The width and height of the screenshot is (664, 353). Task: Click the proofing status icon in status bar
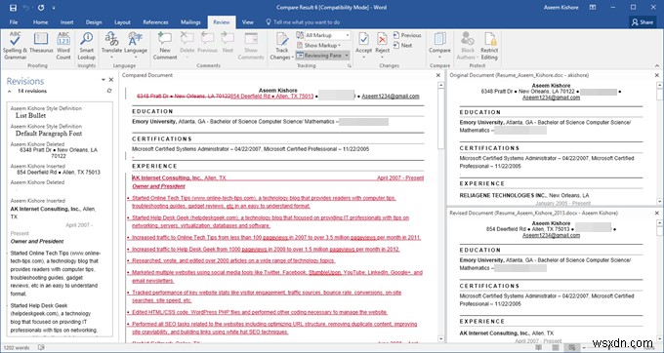tap(41, 347)
